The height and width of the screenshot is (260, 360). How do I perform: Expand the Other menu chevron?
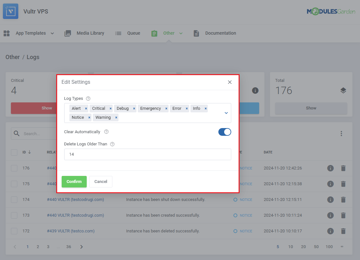pyautogui.click(x=181, y=33)
